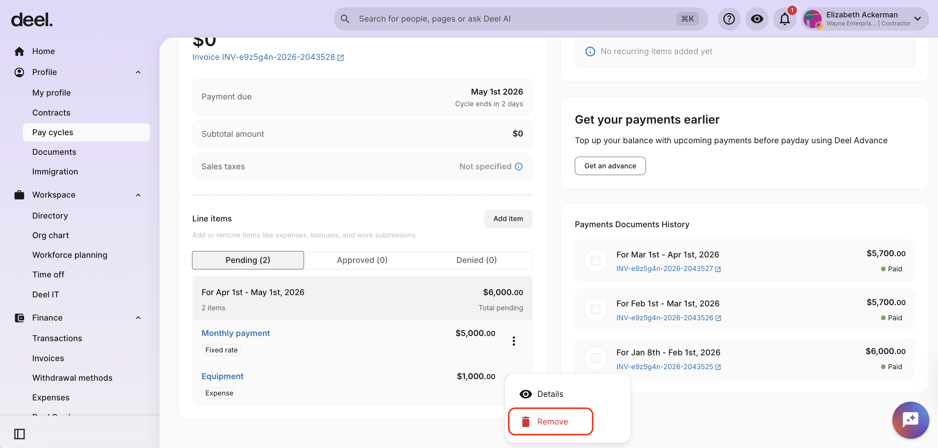
Task: Toggle the eye visibility icon in header
Action: (x=756, y=19)
